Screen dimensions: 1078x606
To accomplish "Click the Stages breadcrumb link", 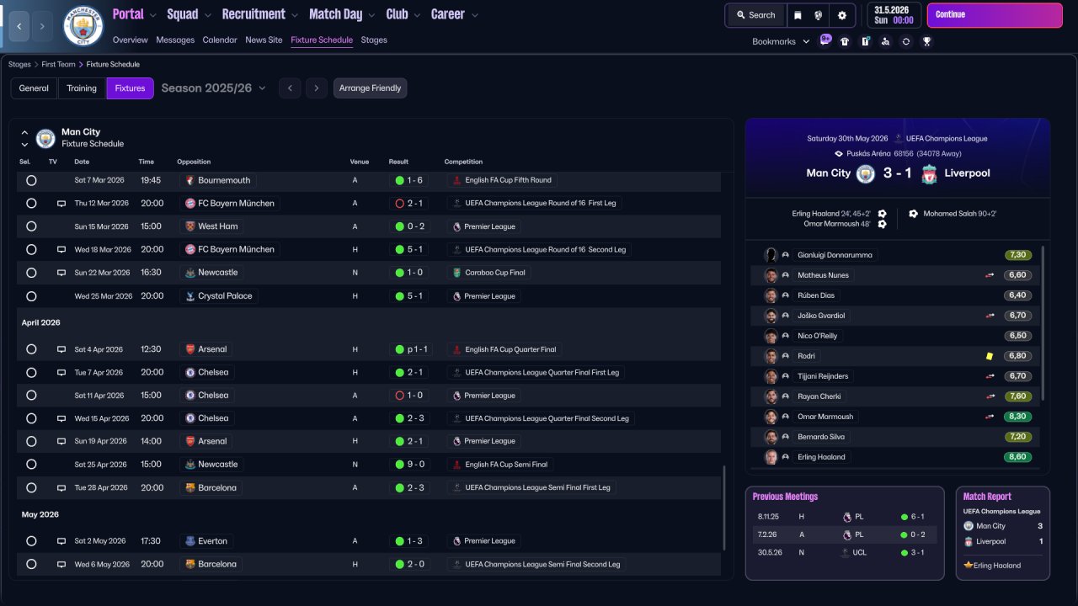I will click(x=19, y=64).
